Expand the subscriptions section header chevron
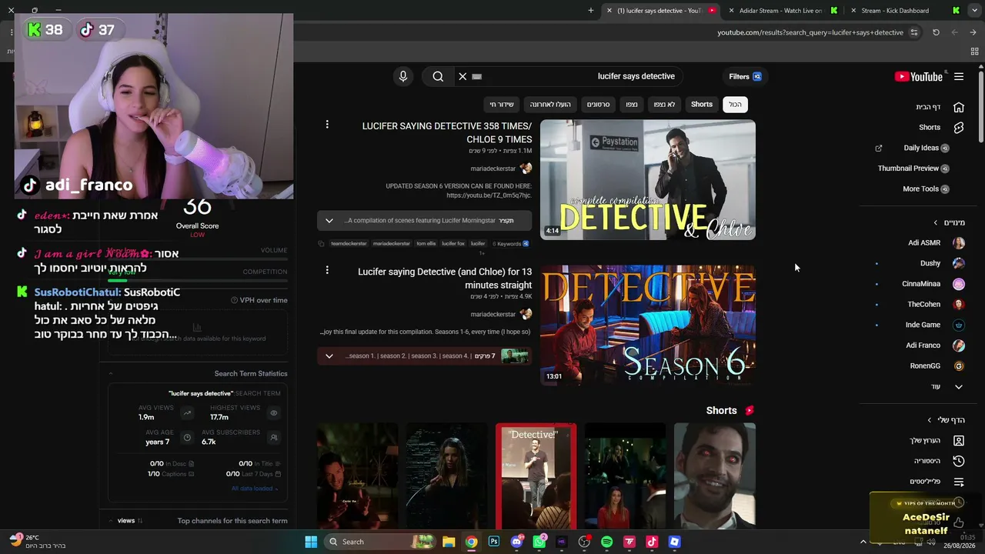This screenshot has height=554, width=985. click(x=936, y=223)
